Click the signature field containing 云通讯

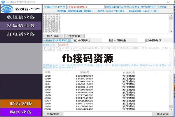point(102,45)
